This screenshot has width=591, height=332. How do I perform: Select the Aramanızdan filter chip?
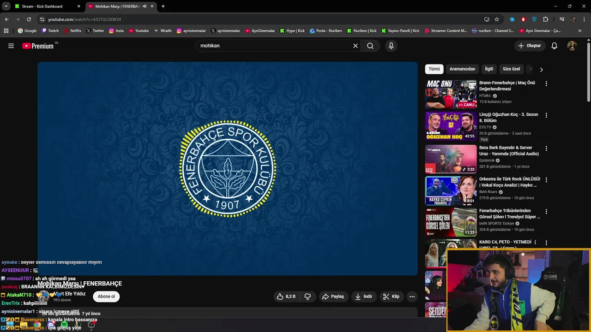(x=462, y=69)
